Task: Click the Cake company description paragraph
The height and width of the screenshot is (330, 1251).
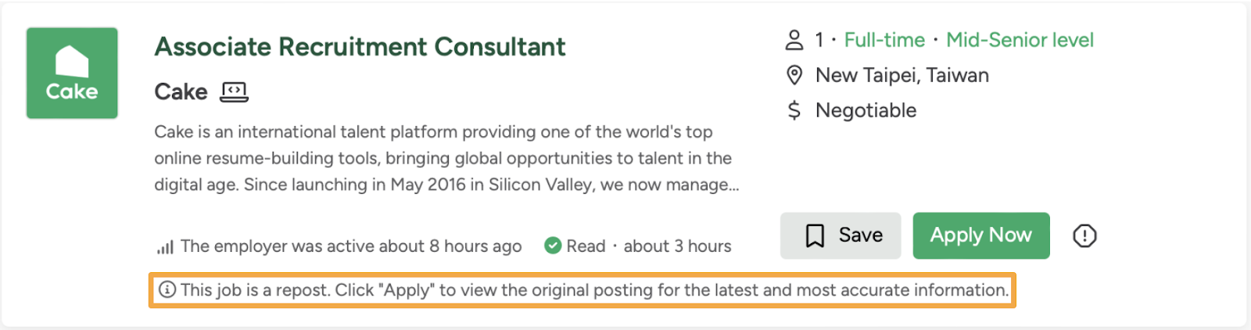Action: (x=446, y=158)
